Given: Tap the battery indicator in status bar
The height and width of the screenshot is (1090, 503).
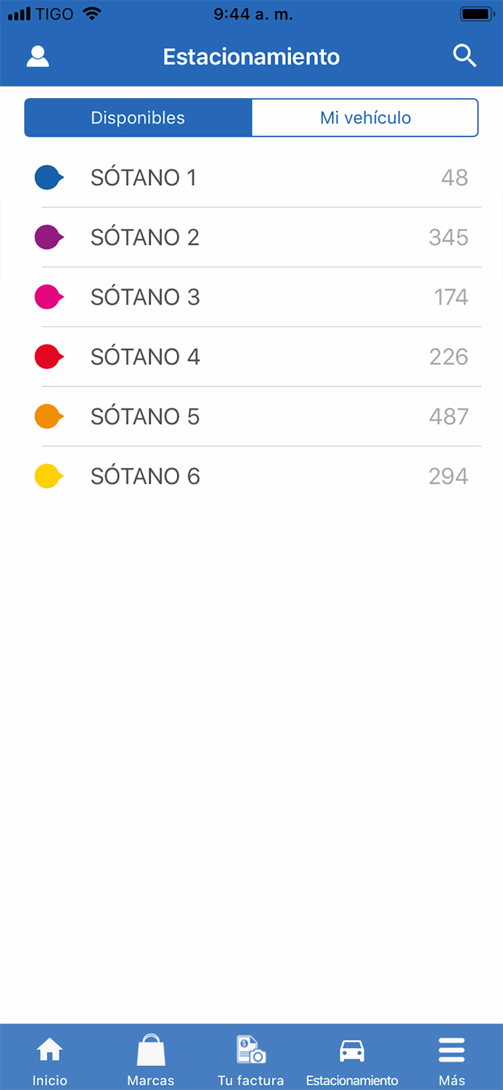Looking at the screenshot, I should 477,14.
